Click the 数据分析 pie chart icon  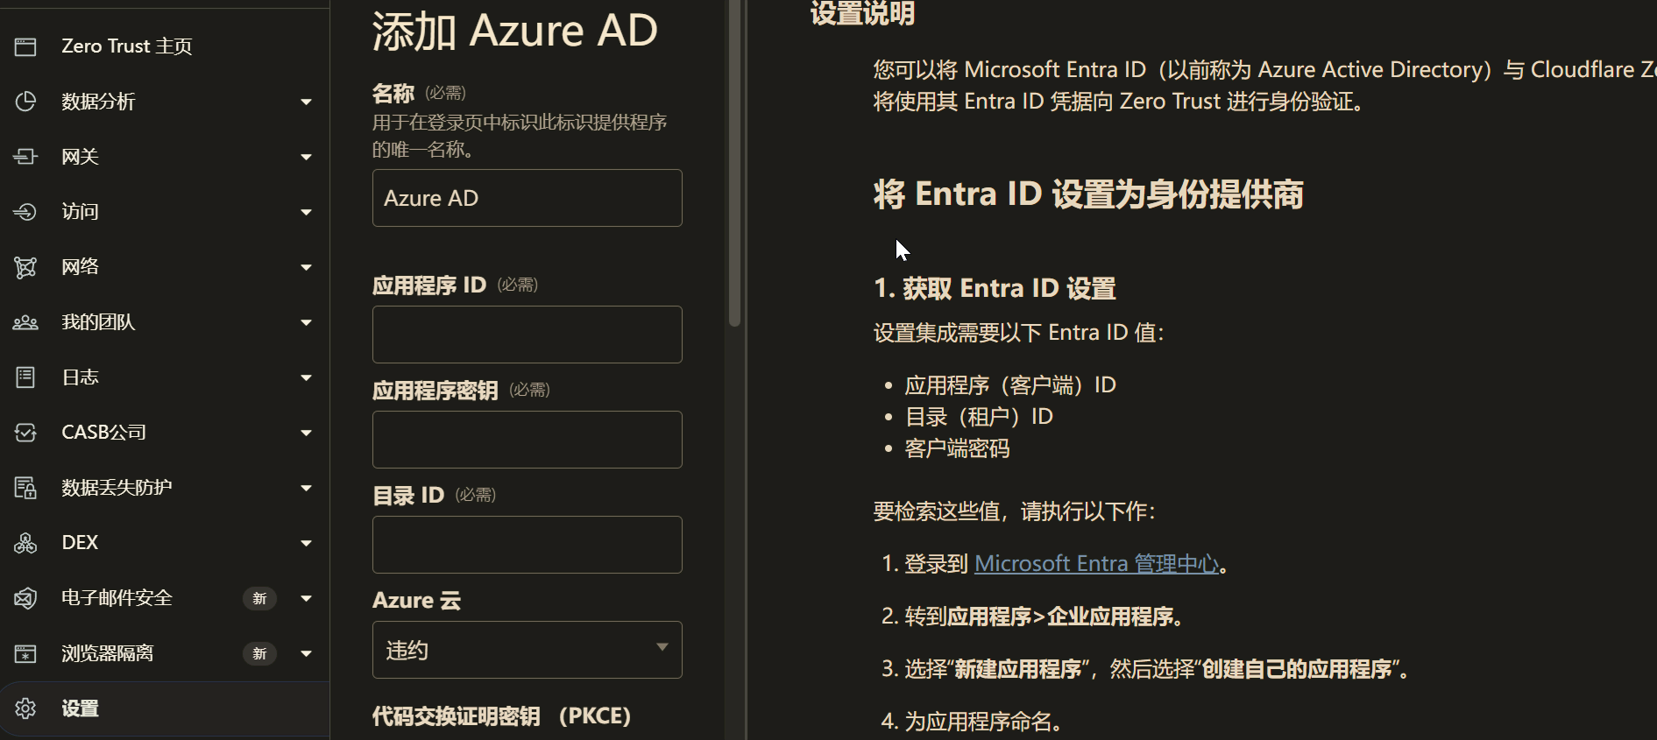point(25,102)
